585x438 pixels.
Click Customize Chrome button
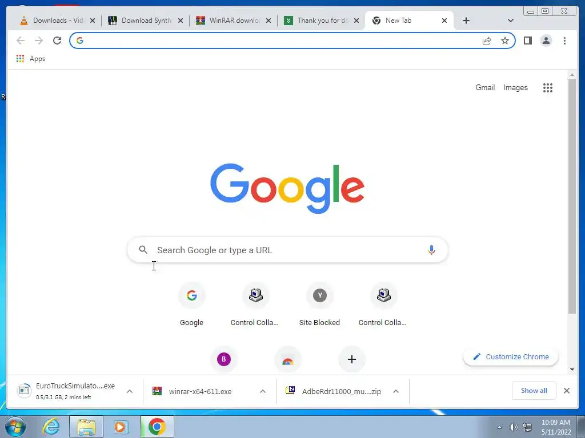(x=511, y=357)
